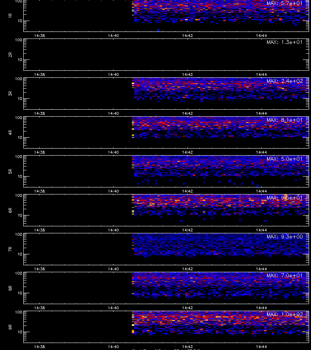Select the 'MAX: 1.0e+02' annotation
311x350 pixels.
coord(285,315)
